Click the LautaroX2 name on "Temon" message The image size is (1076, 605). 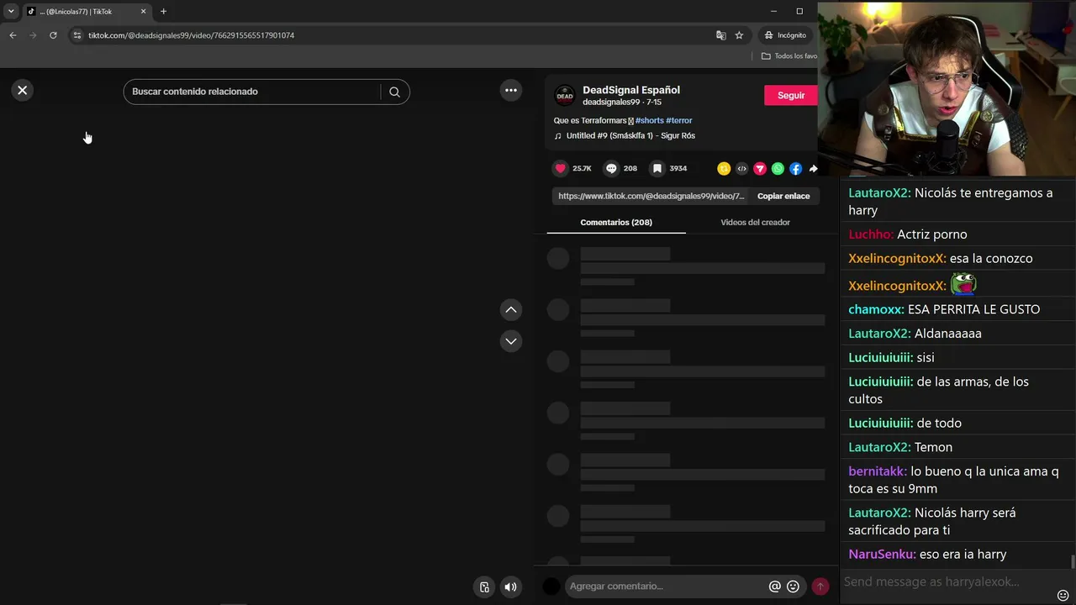(879, 447)
